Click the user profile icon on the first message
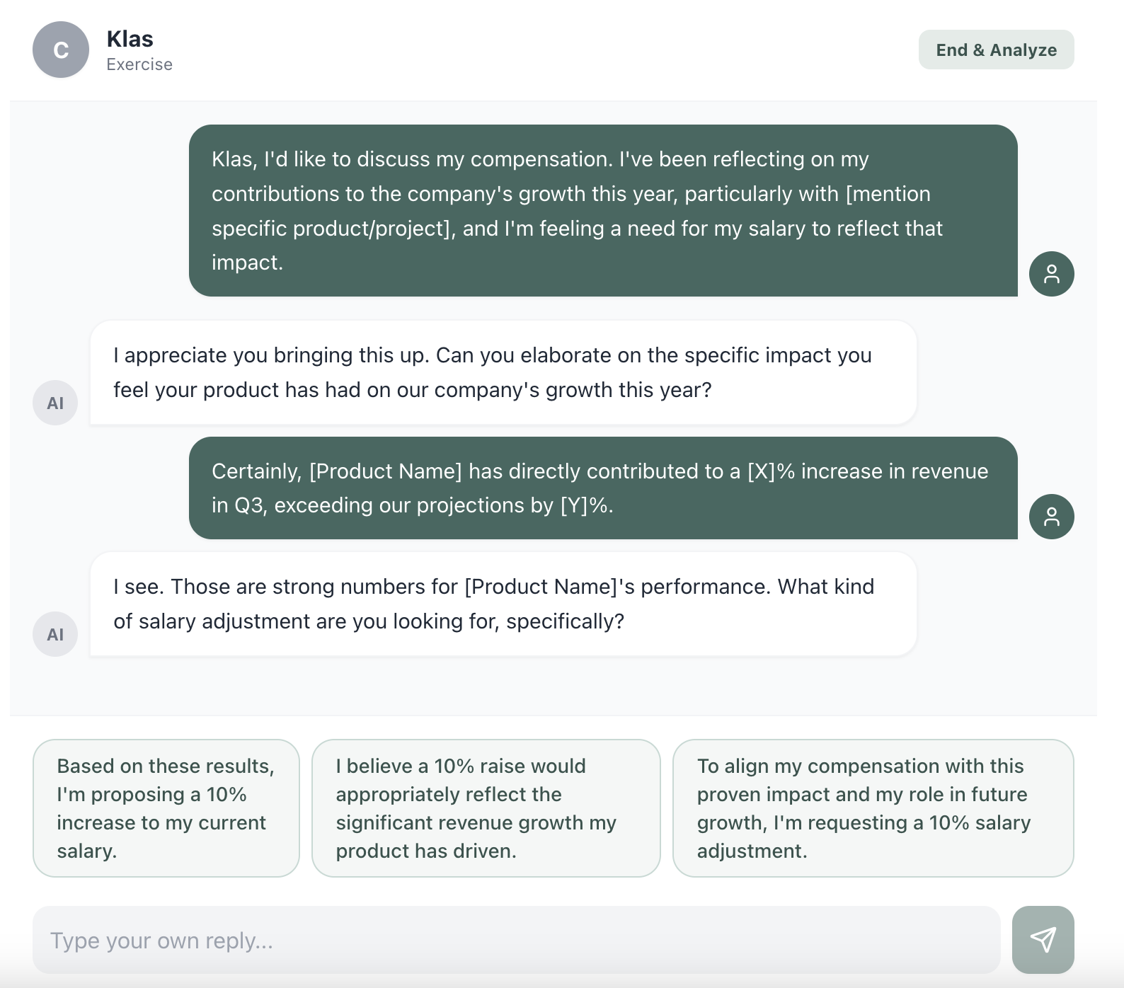 [1053, 273]
